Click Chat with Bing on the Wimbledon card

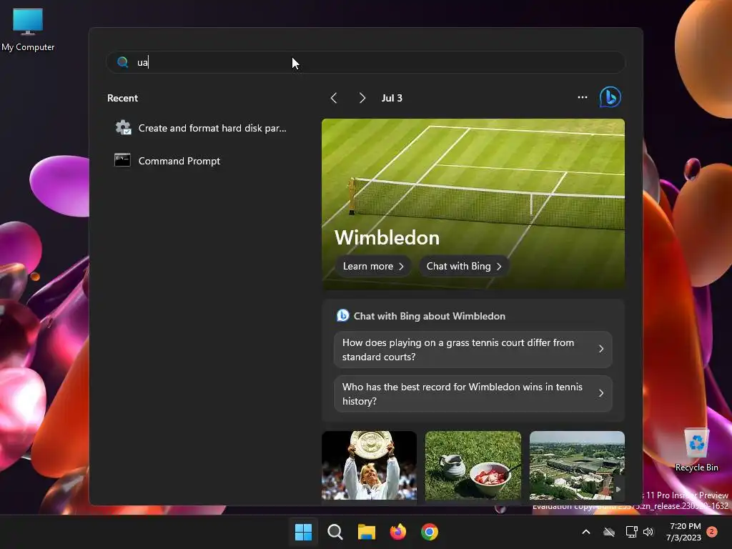click(464, 266)
